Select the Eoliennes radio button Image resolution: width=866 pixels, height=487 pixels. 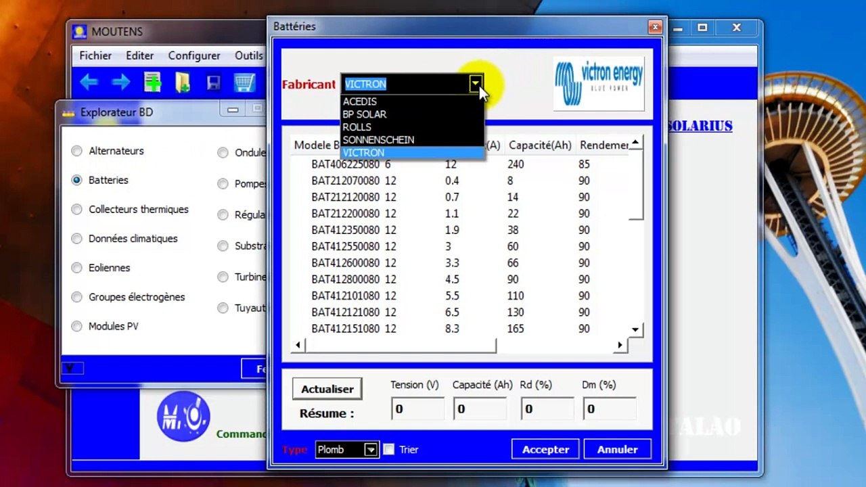coord(76,268)
